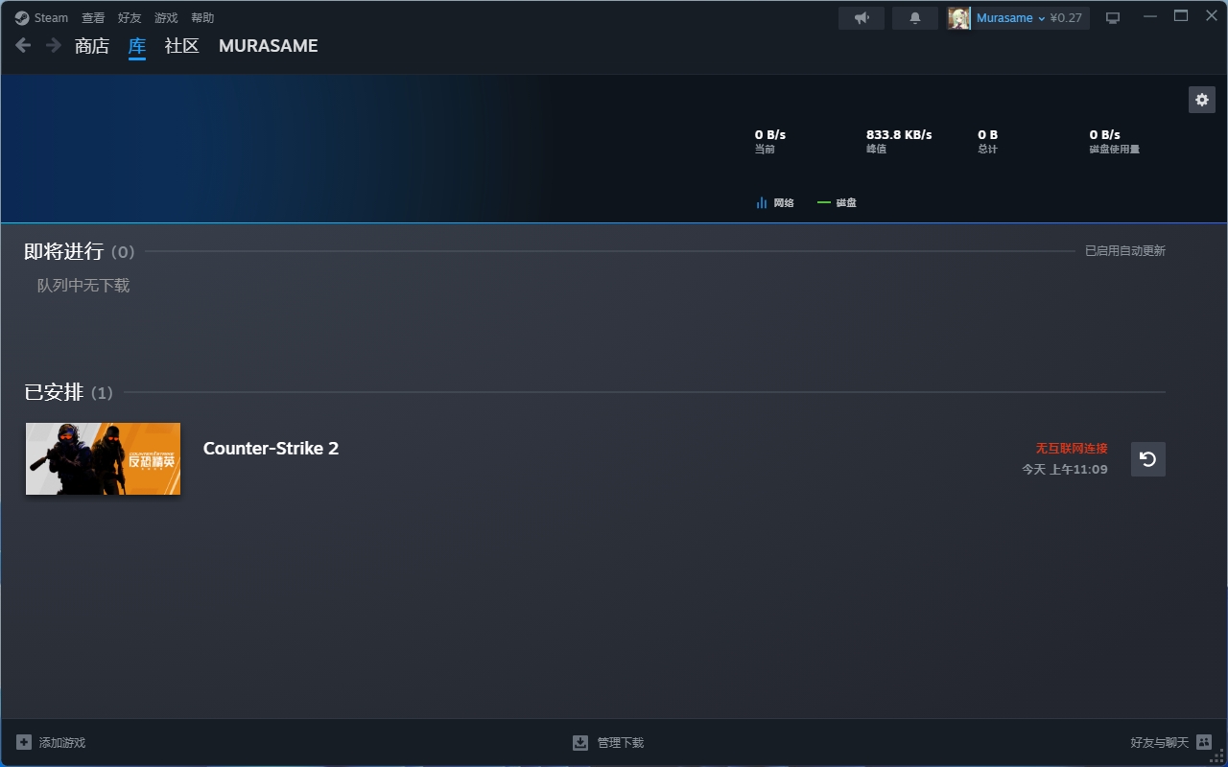The height and width of the screenshot is (767, 1228).
Task: Click the 0 B/s 当前 speed value
Action: click(770, 135)
